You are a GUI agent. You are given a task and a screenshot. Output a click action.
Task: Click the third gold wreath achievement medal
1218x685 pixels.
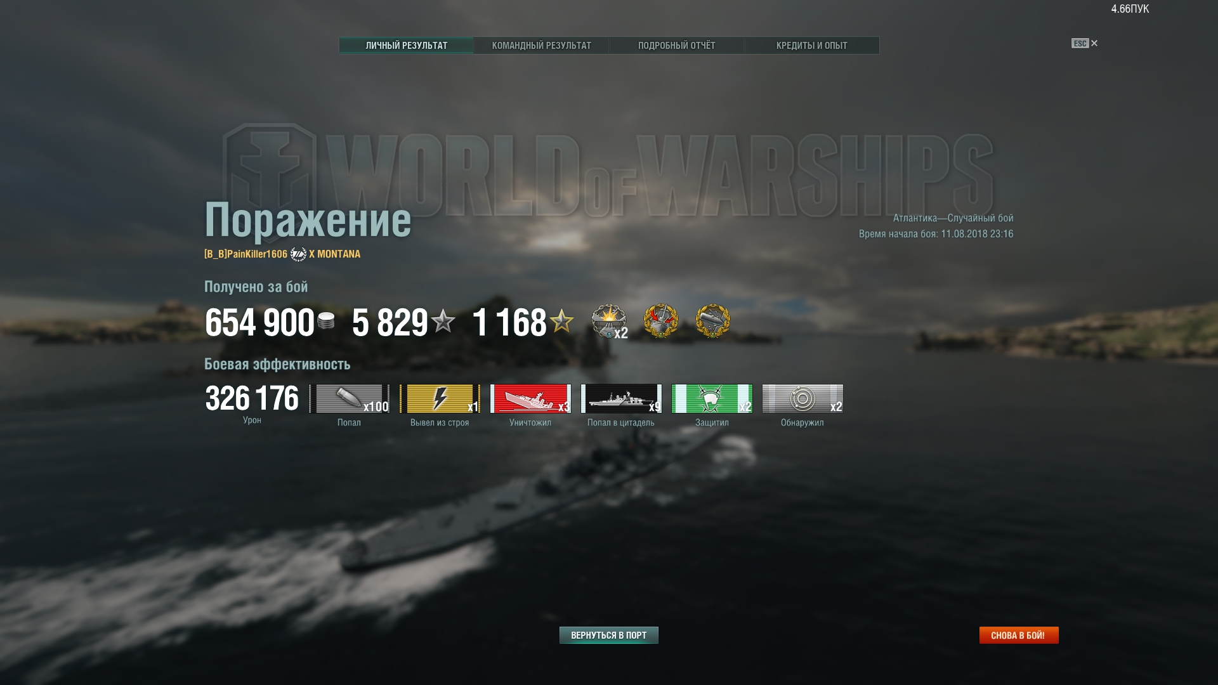click(713, 321)
